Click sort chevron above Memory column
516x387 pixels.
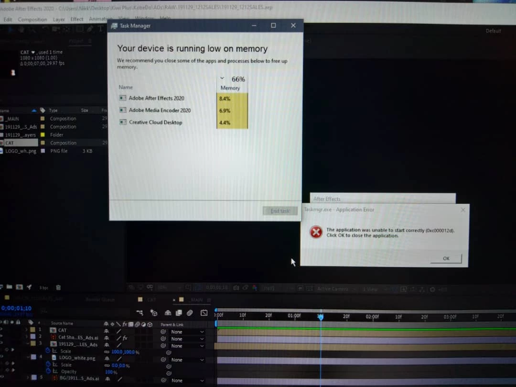click(222, 78)
